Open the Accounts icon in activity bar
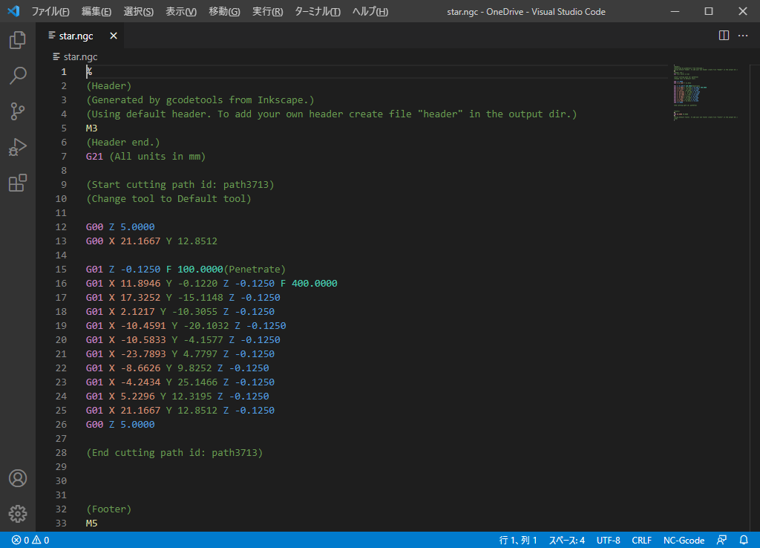Image resolution: width=760 pixels, height=548 pixels. 18,478
